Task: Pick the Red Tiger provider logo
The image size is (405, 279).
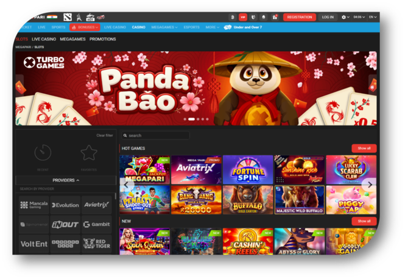Action: tap(96, 244)
